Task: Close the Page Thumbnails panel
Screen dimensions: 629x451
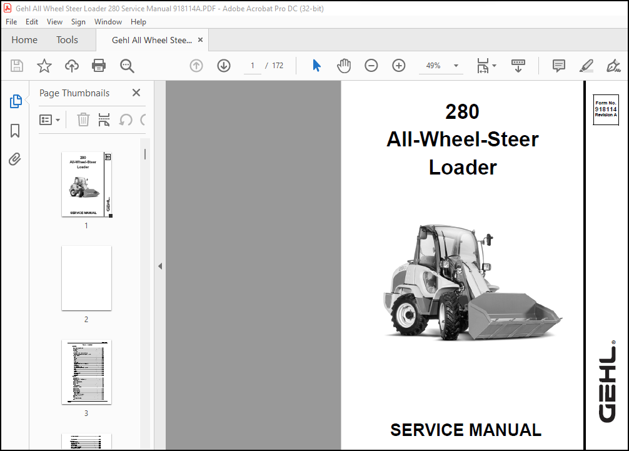Action: [136, 93]
